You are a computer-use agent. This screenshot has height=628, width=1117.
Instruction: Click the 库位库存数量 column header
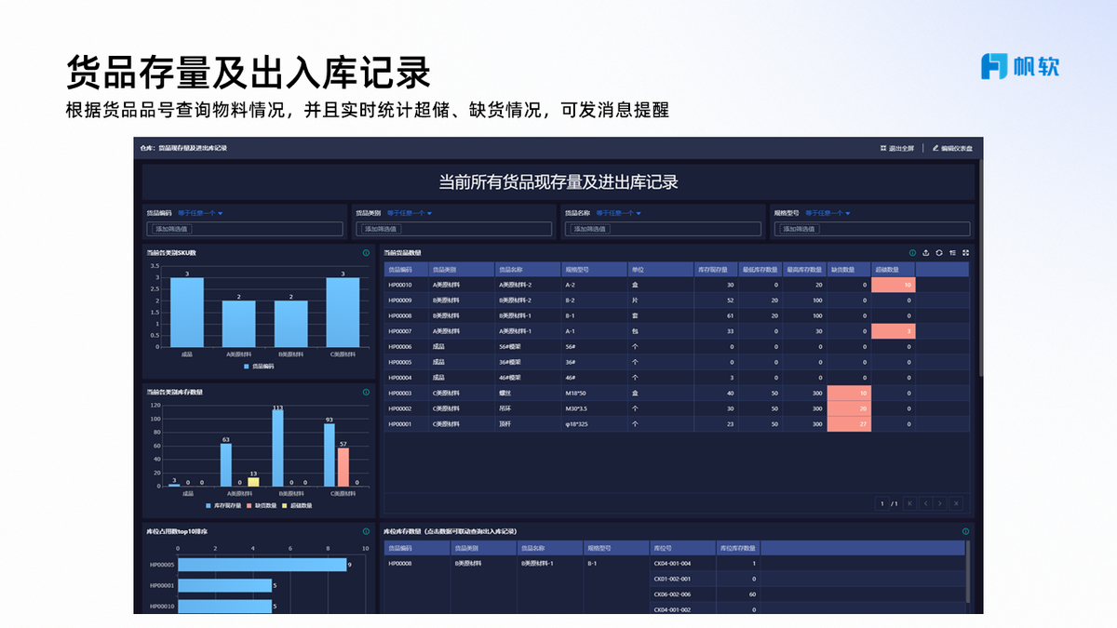tap(738, 548)
